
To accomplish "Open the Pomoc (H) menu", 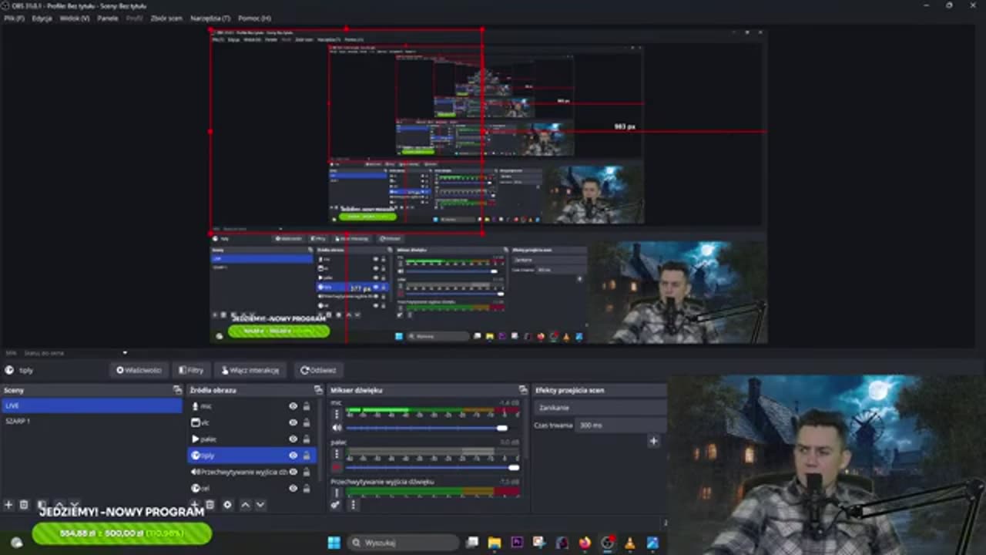I will click(x=254, y=18).
